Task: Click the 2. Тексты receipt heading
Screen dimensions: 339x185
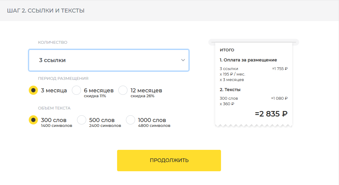Action: tap(230, 90)
